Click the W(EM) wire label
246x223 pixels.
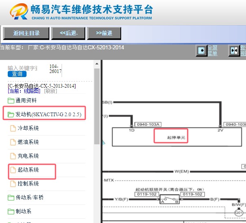[182, 171]
